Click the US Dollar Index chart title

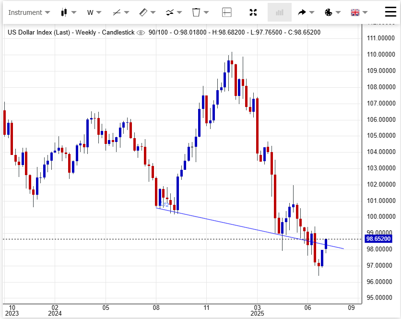(x=38, y=33)
